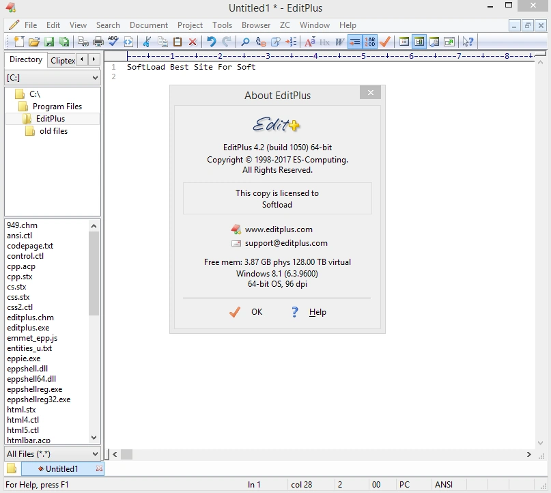Click the support@editplus.com email link
The height and width of the screenshot is (493, 551).
[x=286, y=243]
